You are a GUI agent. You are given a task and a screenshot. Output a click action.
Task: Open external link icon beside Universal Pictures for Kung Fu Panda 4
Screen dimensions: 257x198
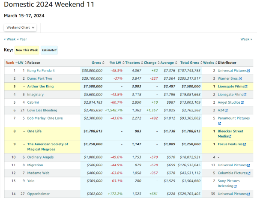pos(248,71)
